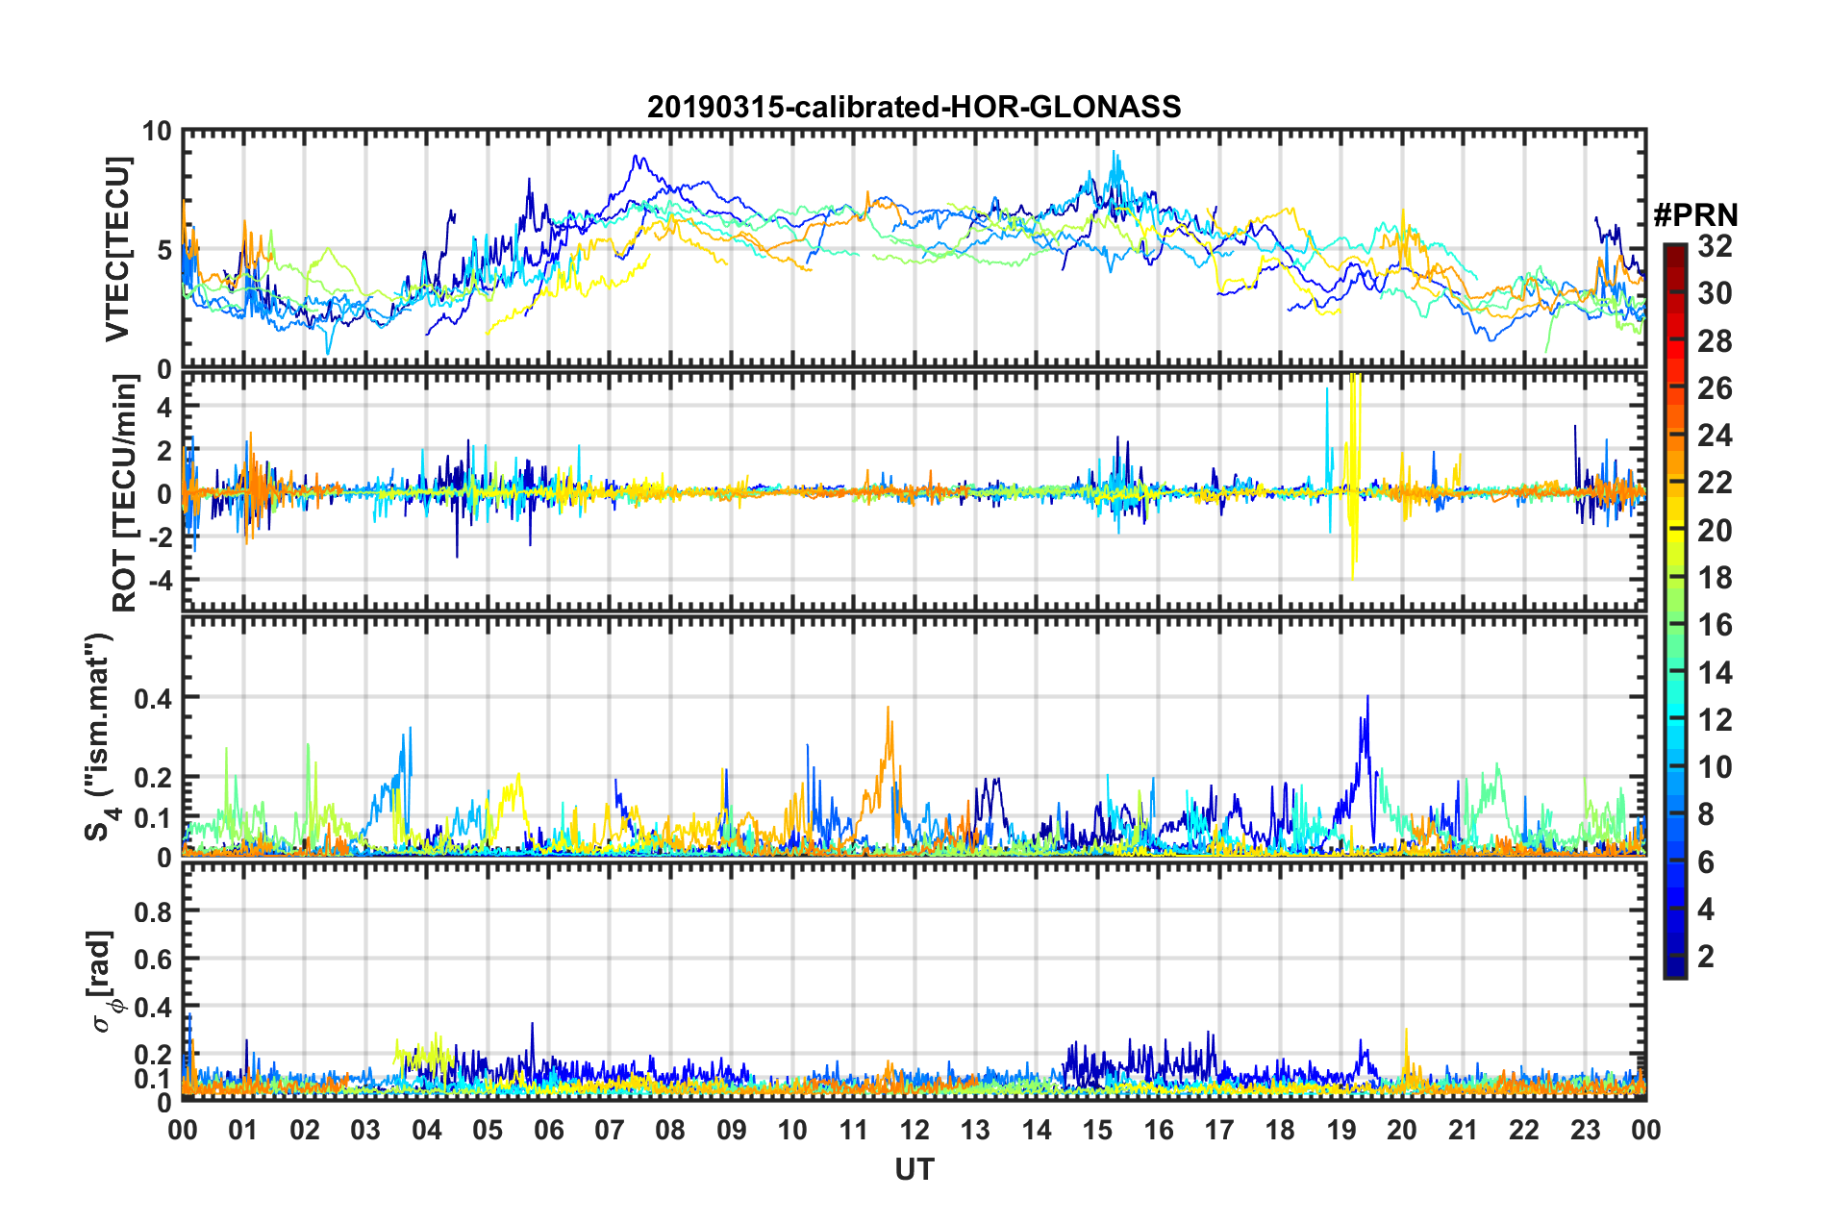This screenshot has height=1223, width=1829.
Task: Click x-axis hour label 17
Action: 1219,1130
